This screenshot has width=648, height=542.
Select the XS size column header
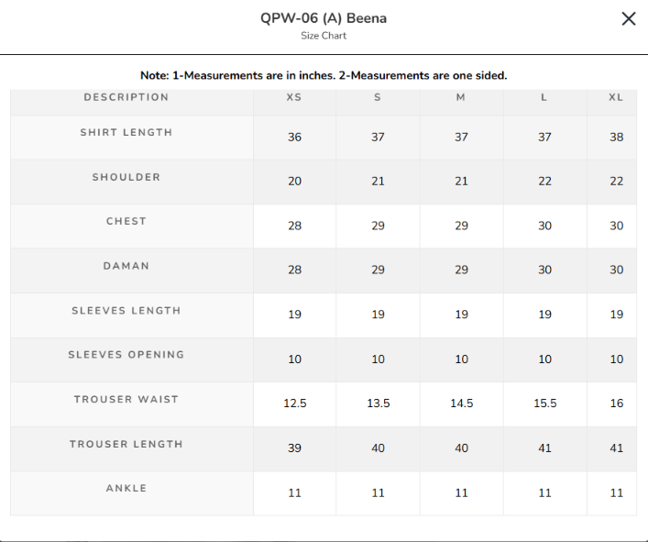[294, 97]
